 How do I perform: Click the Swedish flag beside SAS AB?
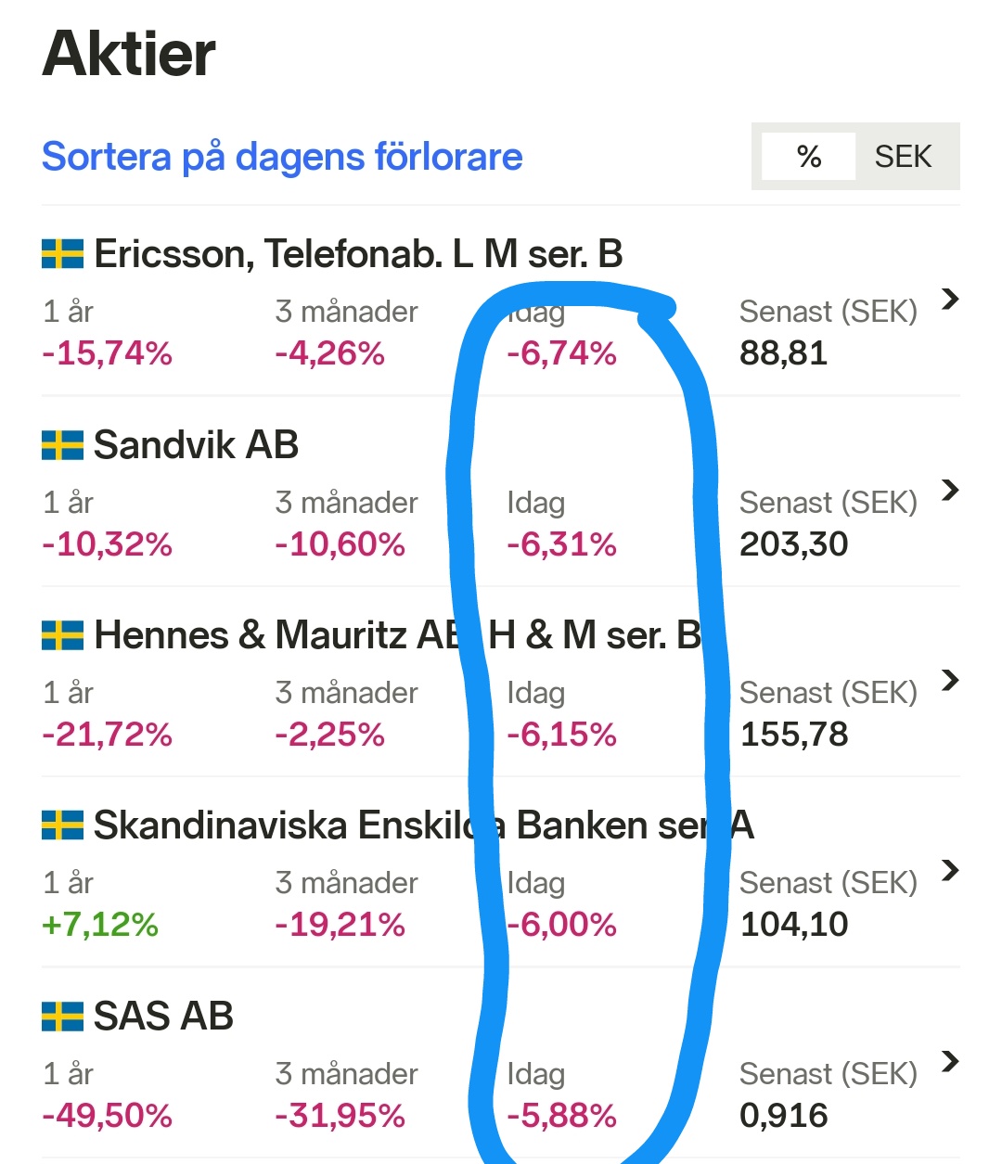point(62,1017)
